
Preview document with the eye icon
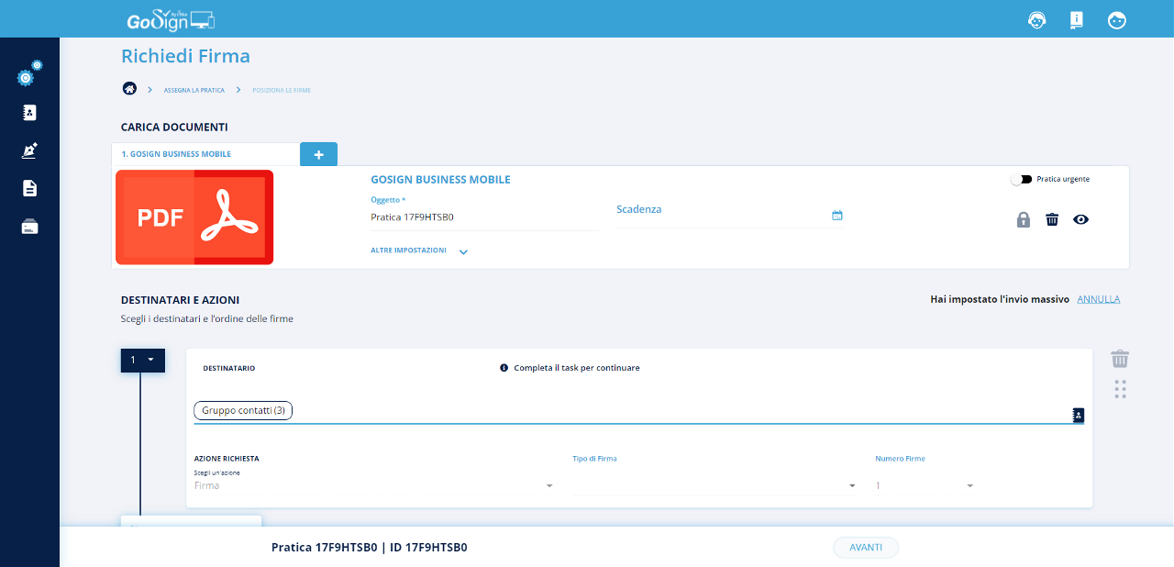(1080, 219)
